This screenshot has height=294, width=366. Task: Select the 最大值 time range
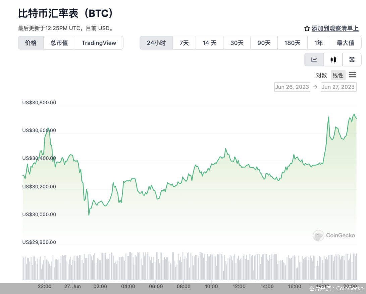click(346, 43)
